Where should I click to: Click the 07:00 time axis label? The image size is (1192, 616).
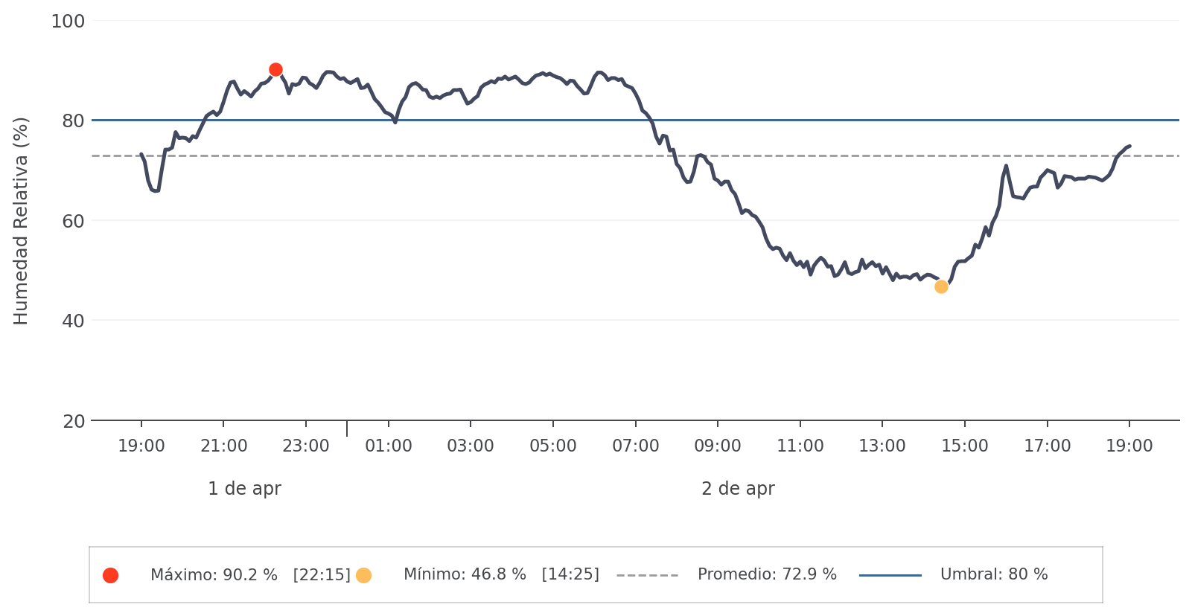pyautogui.click(x=635, y=446)
